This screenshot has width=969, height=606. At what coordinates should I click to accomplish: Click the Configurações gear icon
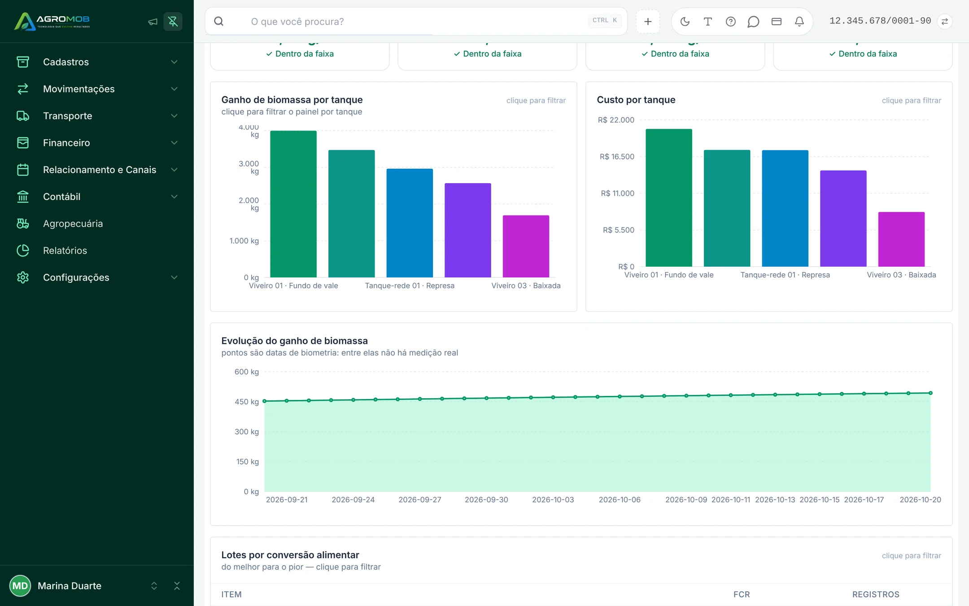(23, 277)
